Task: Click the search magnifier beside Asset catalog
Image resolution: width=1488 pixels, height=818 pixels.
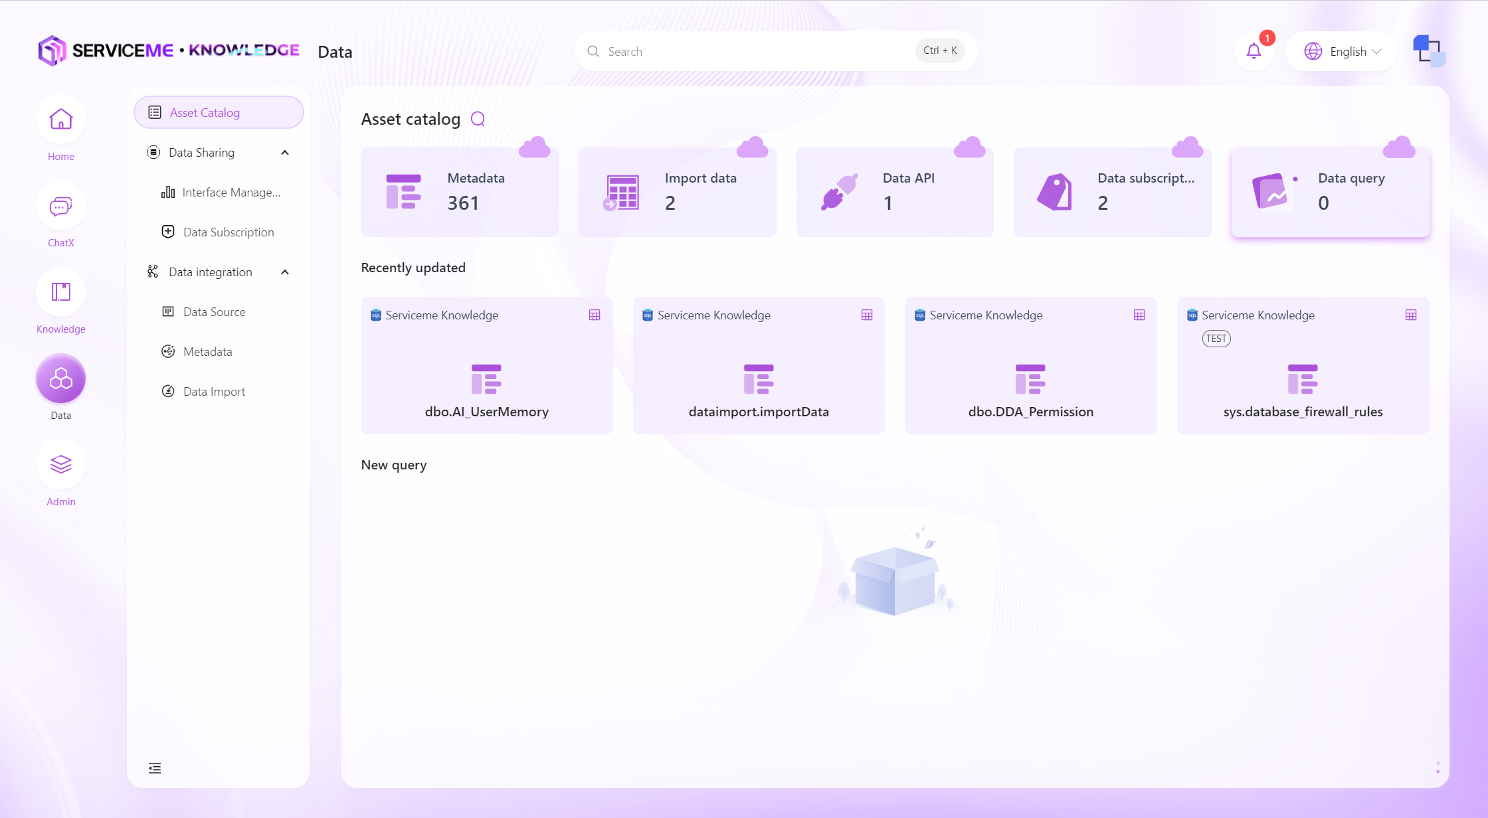Action: pyautogui.click(x=478, y=119)
